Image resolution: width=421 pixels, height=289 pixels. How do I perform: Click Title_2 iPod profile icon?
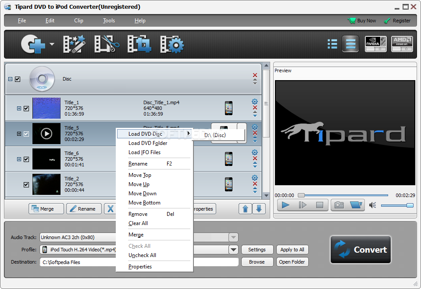[x=229, y=184]
